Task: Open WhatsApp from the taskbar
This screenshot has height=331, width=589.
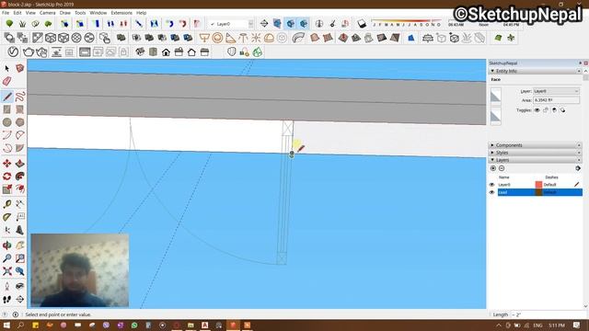Action: [134, 325]
